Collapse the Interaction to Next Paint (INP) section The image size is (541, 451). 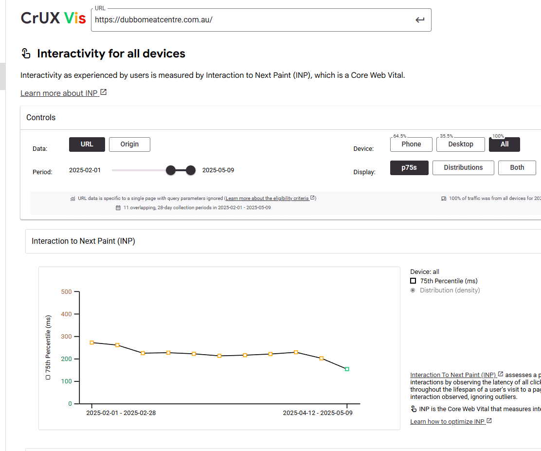[83, 241]
